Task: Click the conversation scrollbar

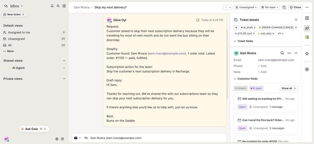Action: pyautogui.click(x=227, y=65)
